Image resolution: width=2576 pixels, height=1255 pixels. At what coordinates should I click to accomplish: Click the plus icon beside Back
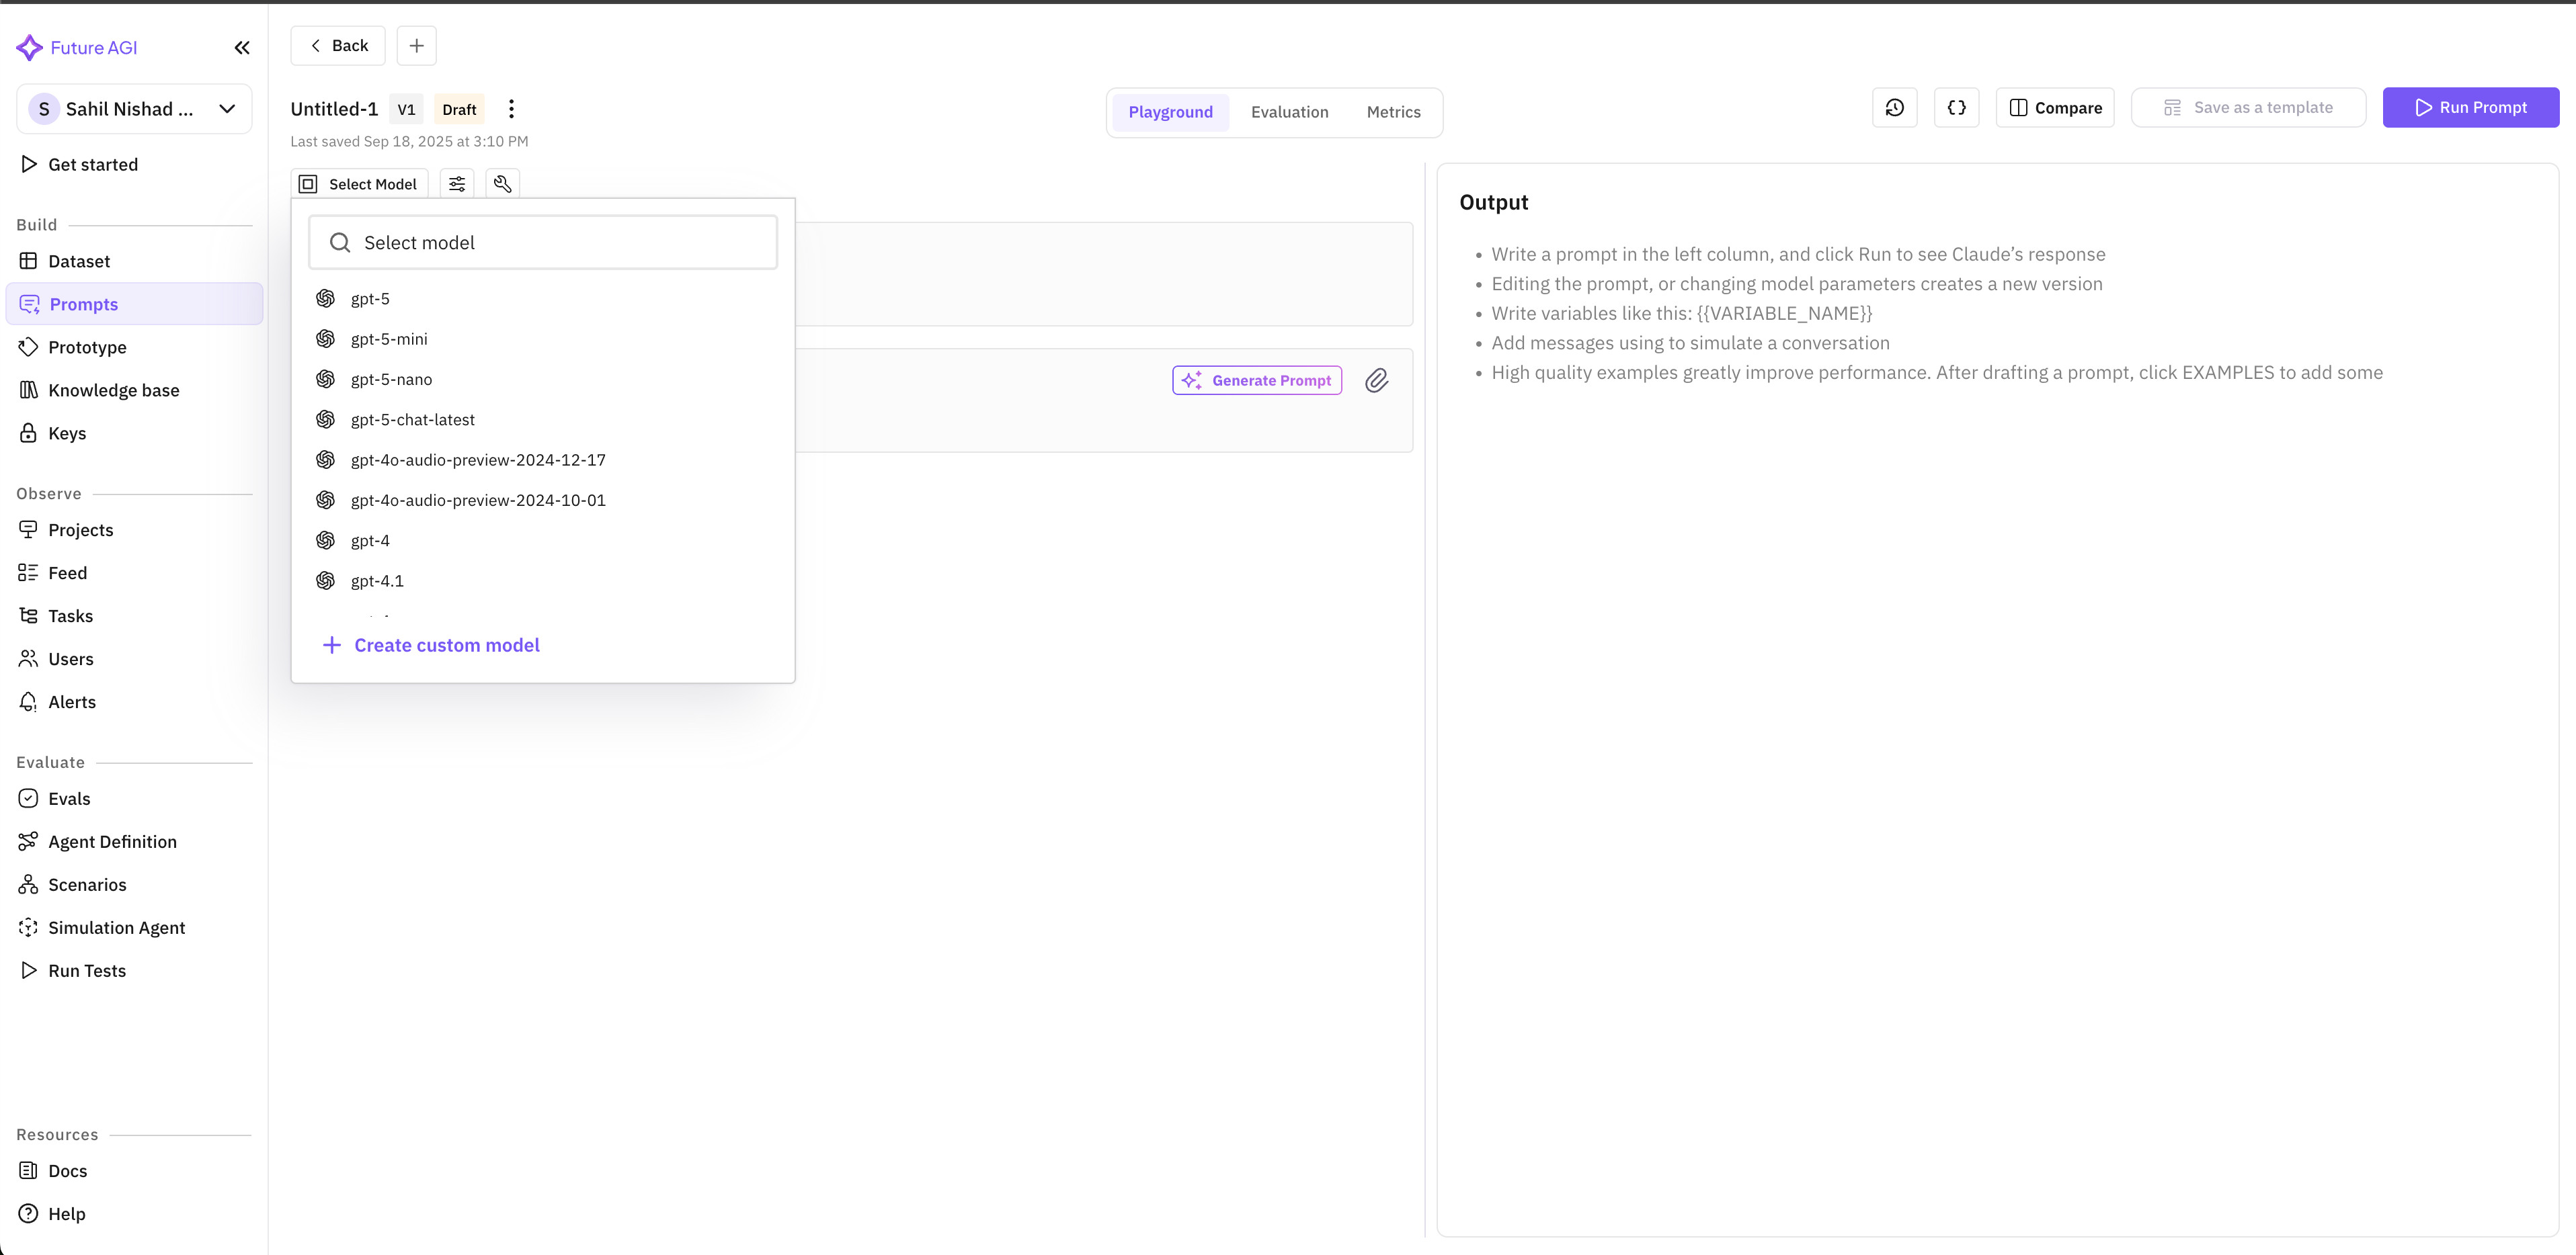(416, 46)
